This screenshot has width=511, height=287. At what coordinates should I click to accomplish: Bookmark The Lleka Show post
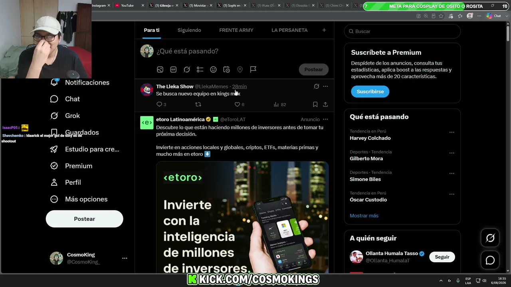(315, 104)
